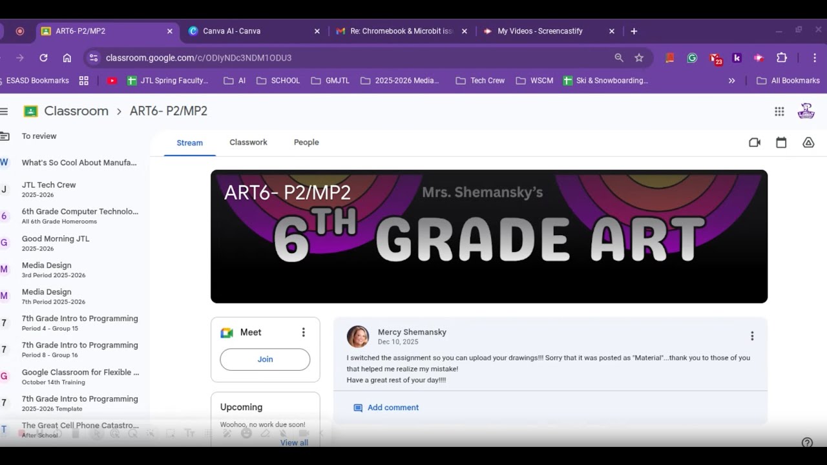
Task: Click Mercy Shemansky's profile photo
Action: 358,336
